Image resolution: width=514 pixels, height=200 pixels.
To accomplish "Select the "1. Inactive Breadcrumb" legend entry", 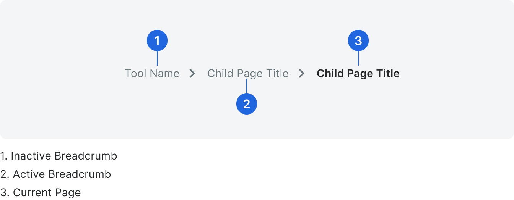I will point(59,156).
